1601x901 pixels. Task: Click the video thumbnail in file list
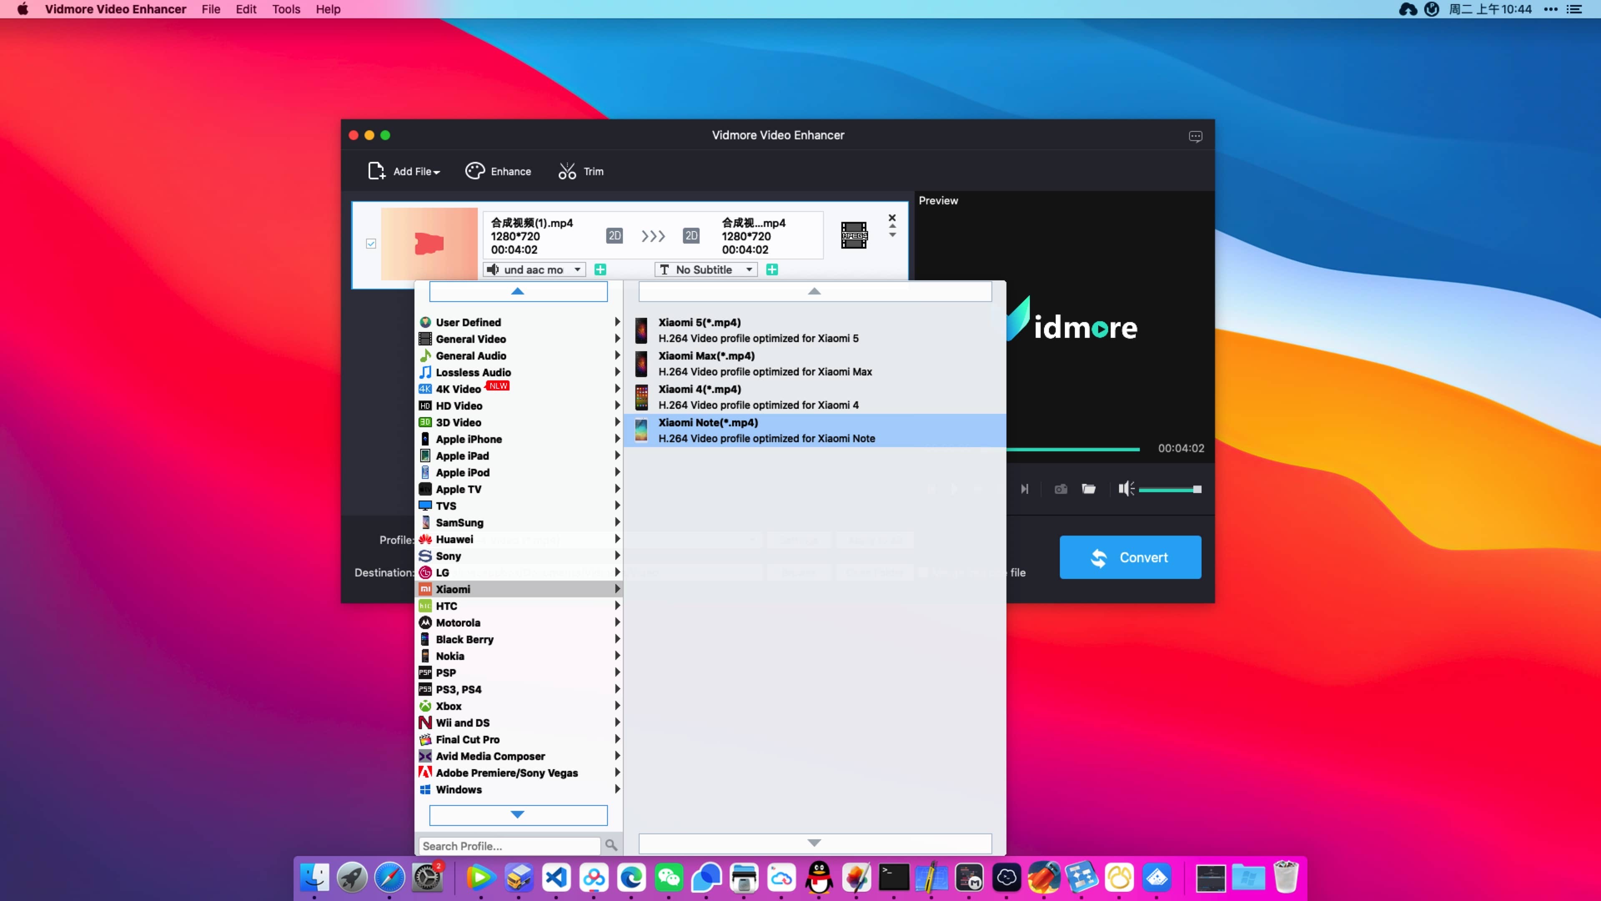click(x=429, y=244)
